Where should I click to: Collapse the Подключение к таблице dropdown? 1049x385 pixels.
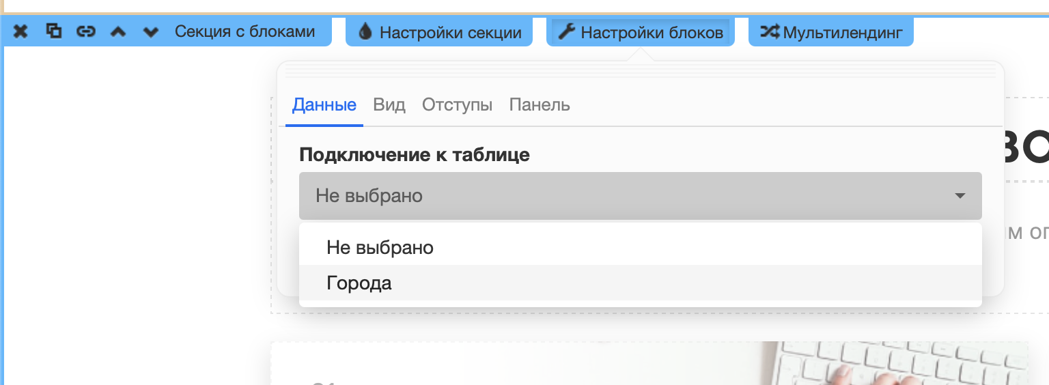(x=641, y=196)
